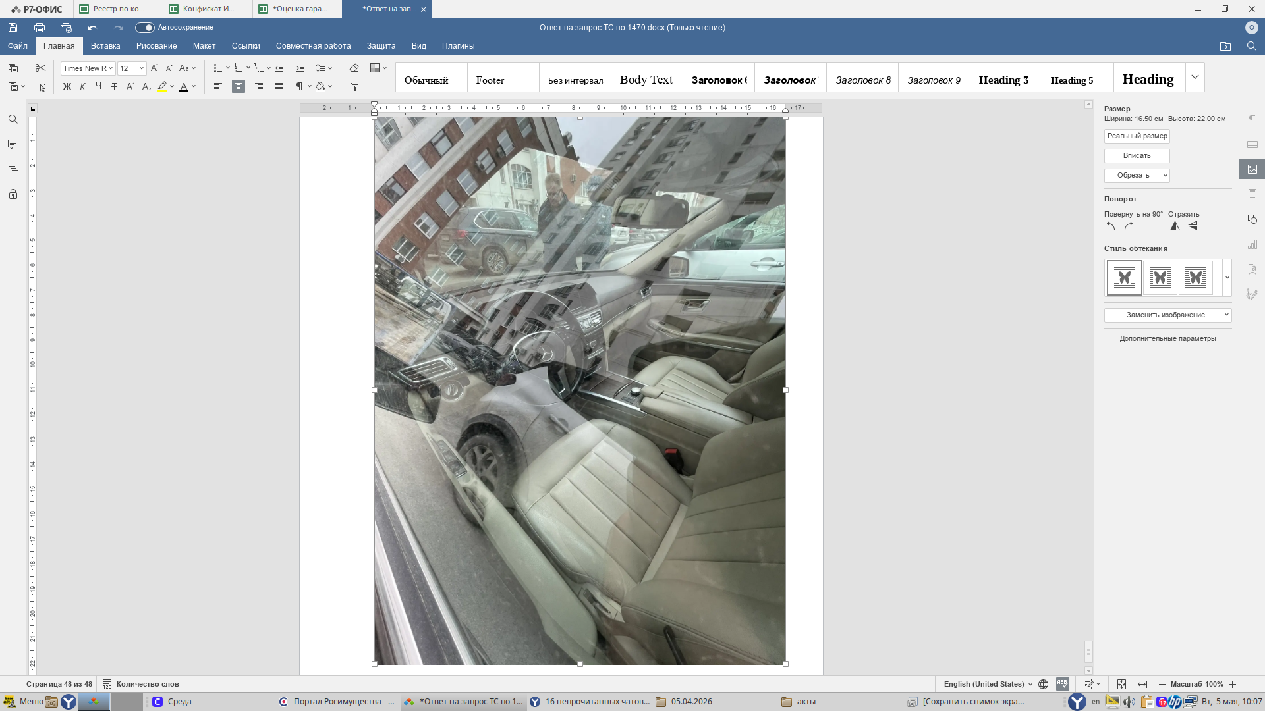Open the Comments sidebar panel
This screenshot has width=1265, height=711.
coord(13,144)
